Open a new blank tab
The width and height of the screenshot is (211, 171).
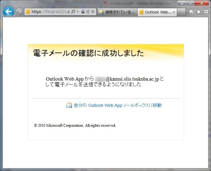[x=181, y=12]
